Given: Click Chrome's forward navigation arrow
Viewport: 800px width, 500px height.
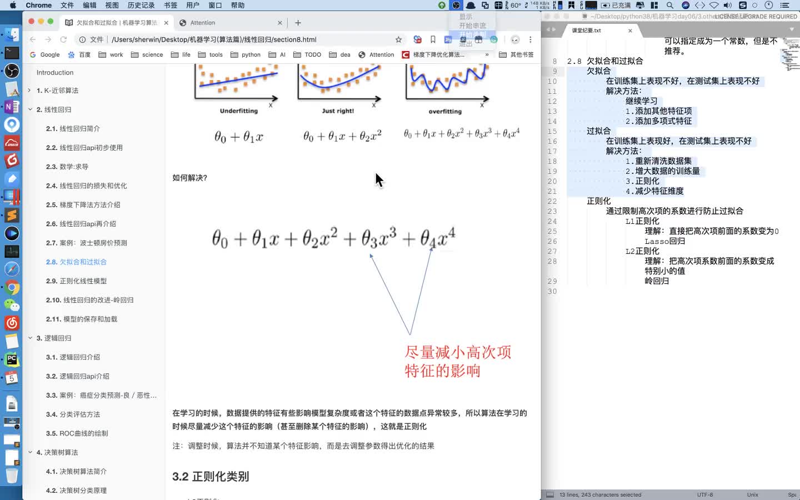Looking at the screenshot, I should point(48,39).
